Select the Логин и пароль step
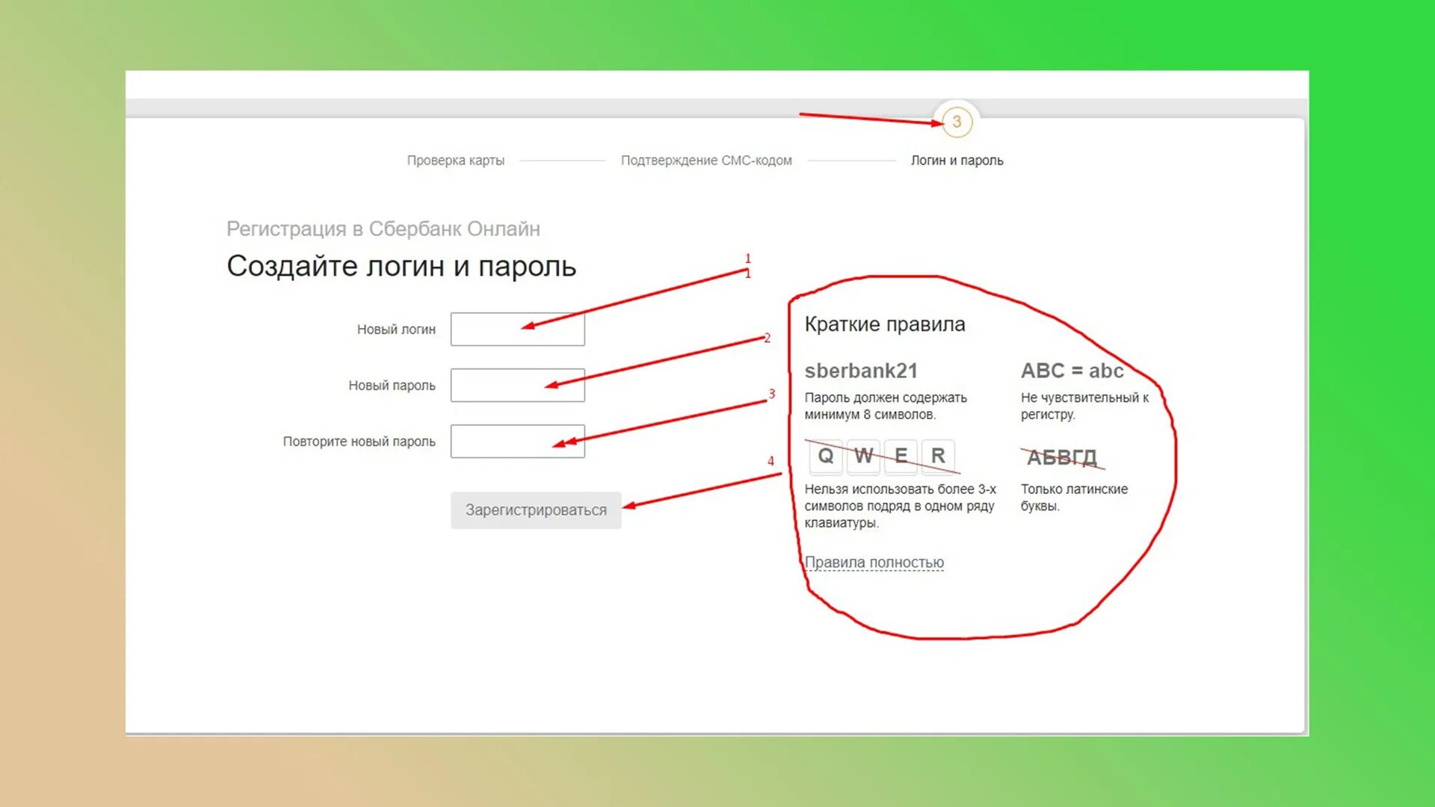The height and width of the screenshot is (807, 1435). 957,160
